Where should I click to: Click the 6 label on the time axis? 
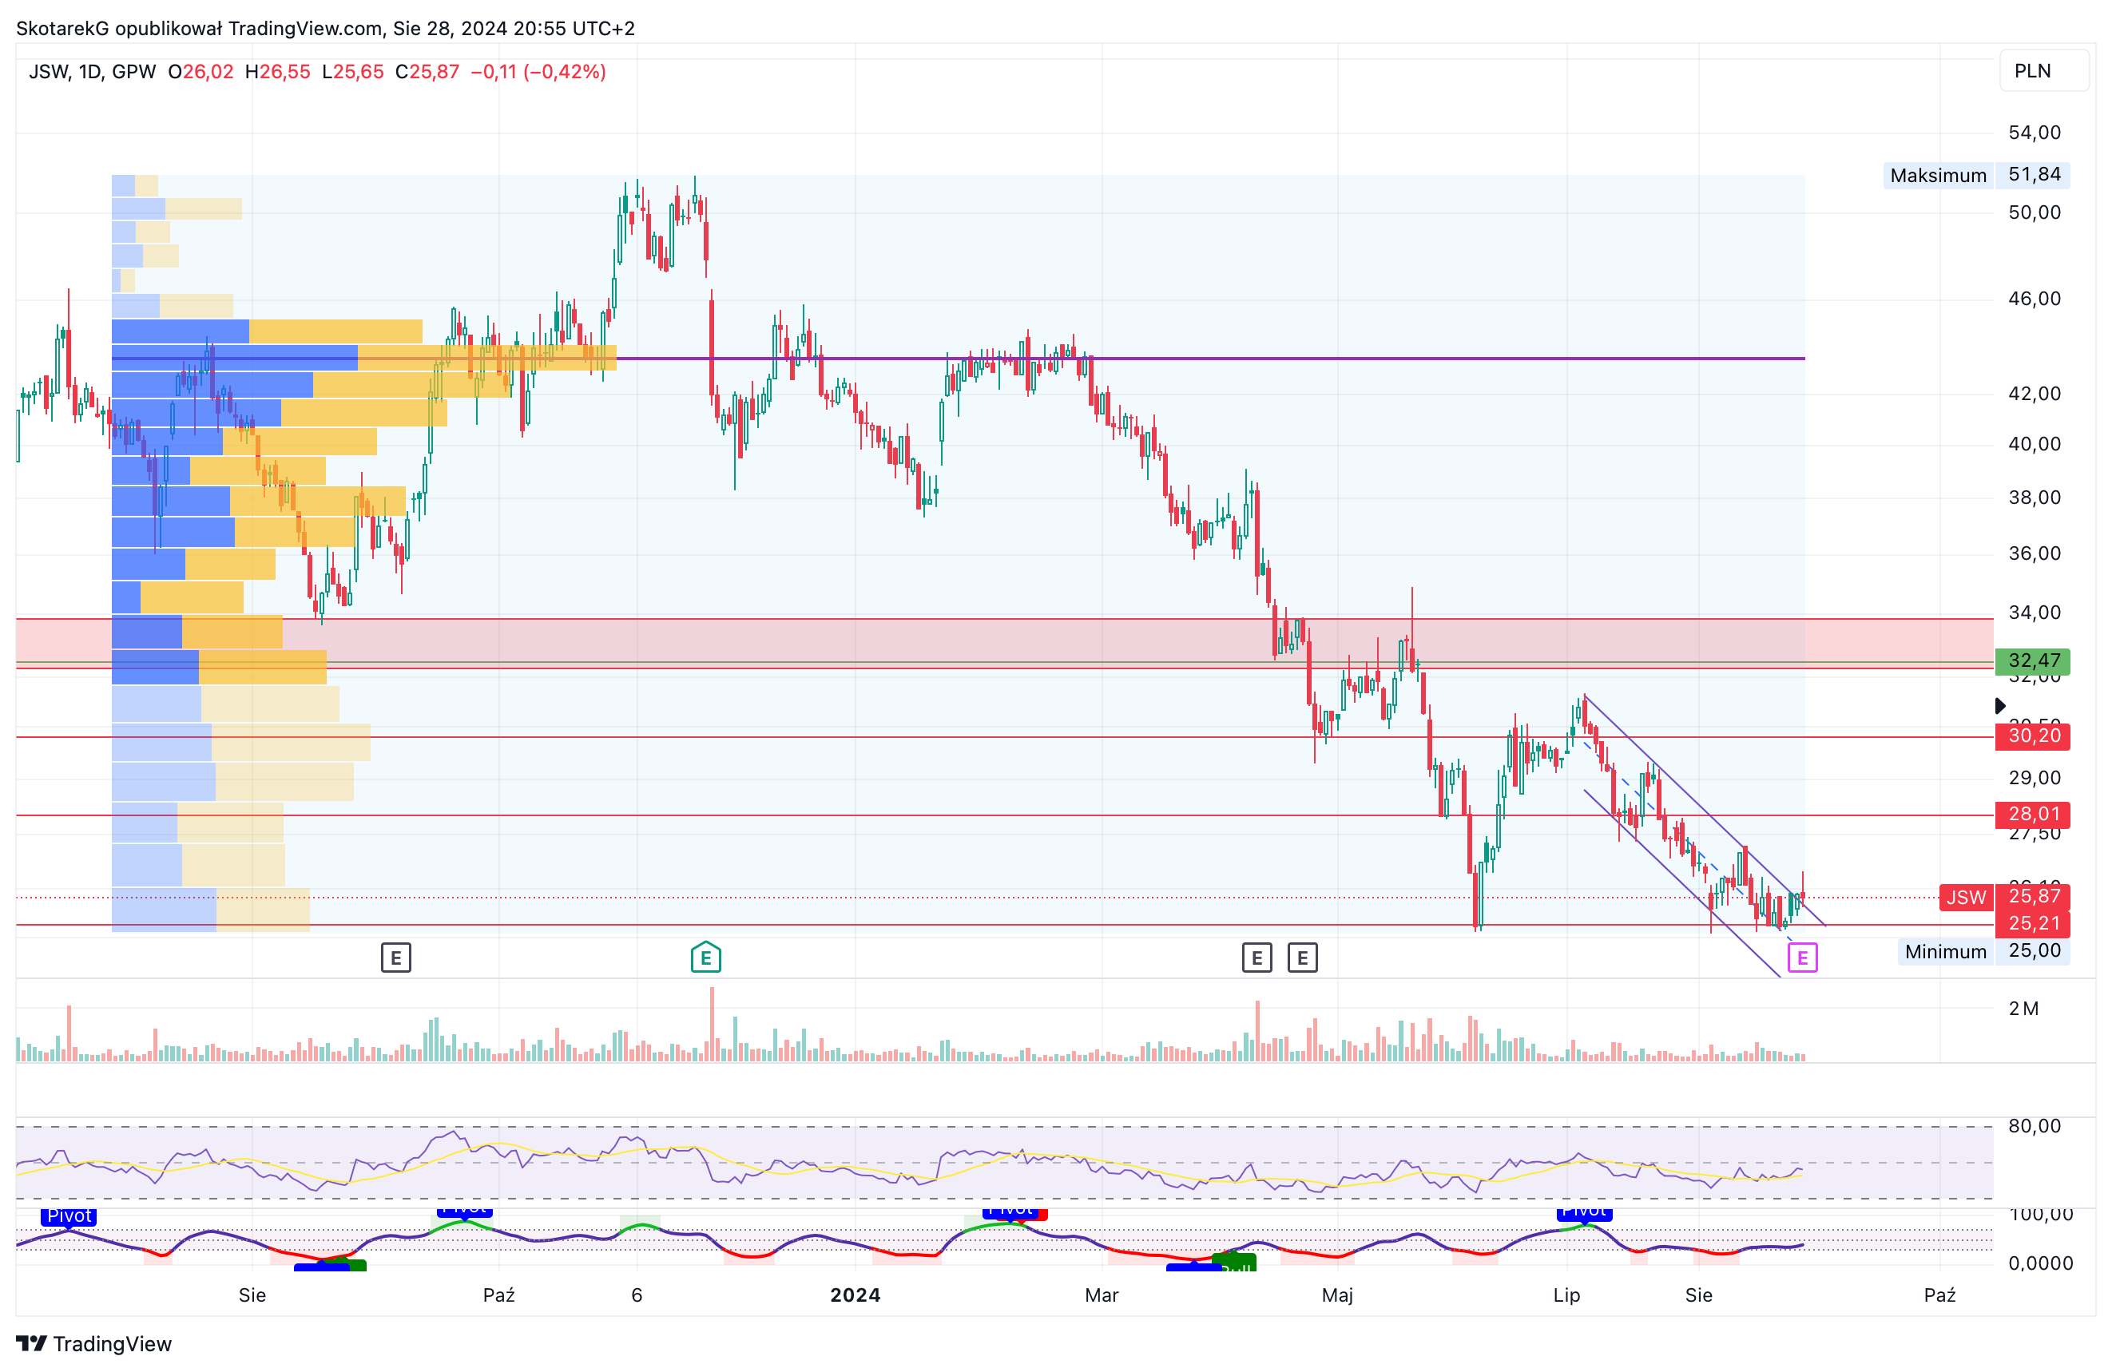tap(637, 1295)
